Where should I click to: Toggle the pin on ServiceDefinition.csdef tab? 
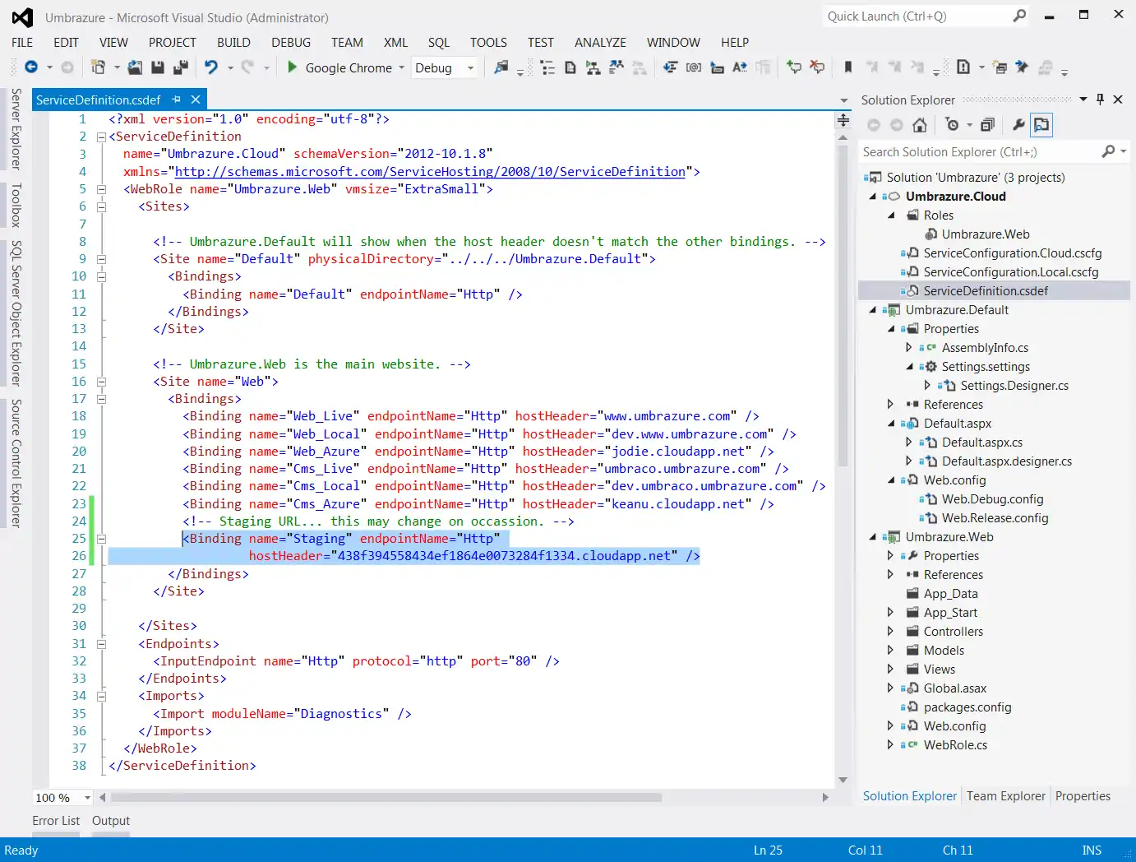[x=176, y=100]
